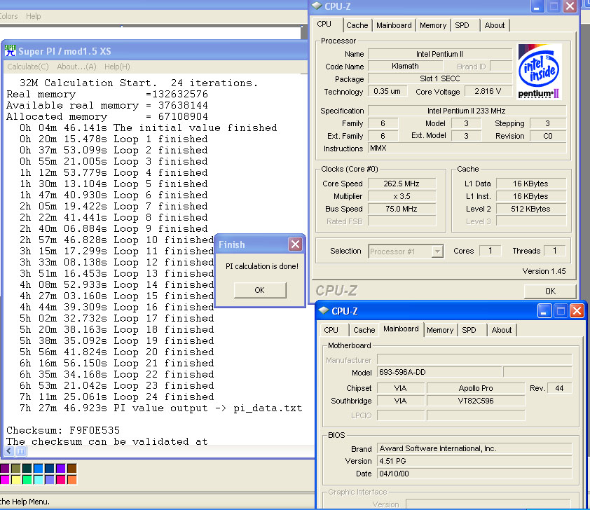Click OK in the Finish dialog

point(260,290)
